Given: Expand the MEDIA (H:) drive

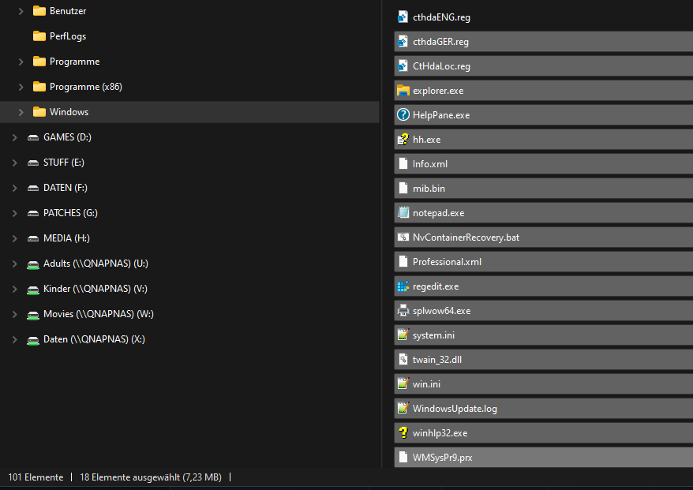Looking at the screenshot, I should tap(14, 238).
